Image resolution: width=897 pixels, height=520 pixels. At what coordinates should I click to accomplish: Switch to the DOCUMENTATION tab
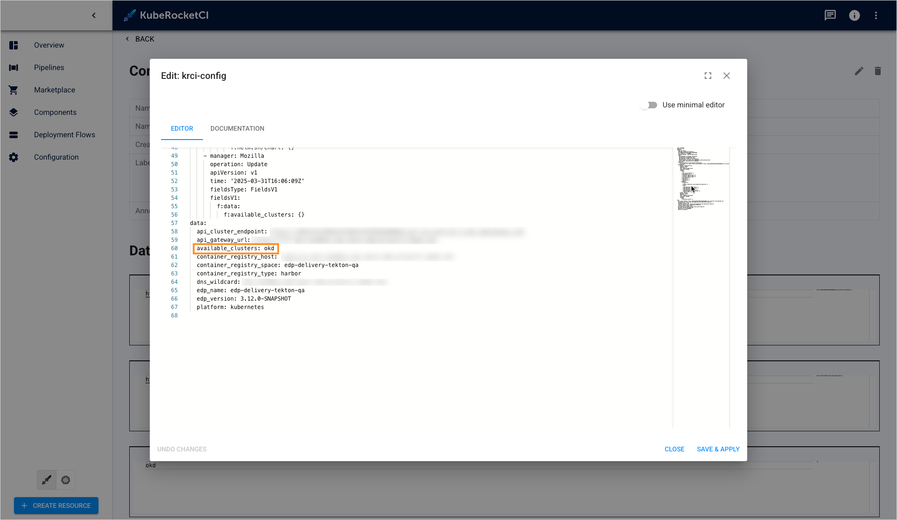pos(237,128)
